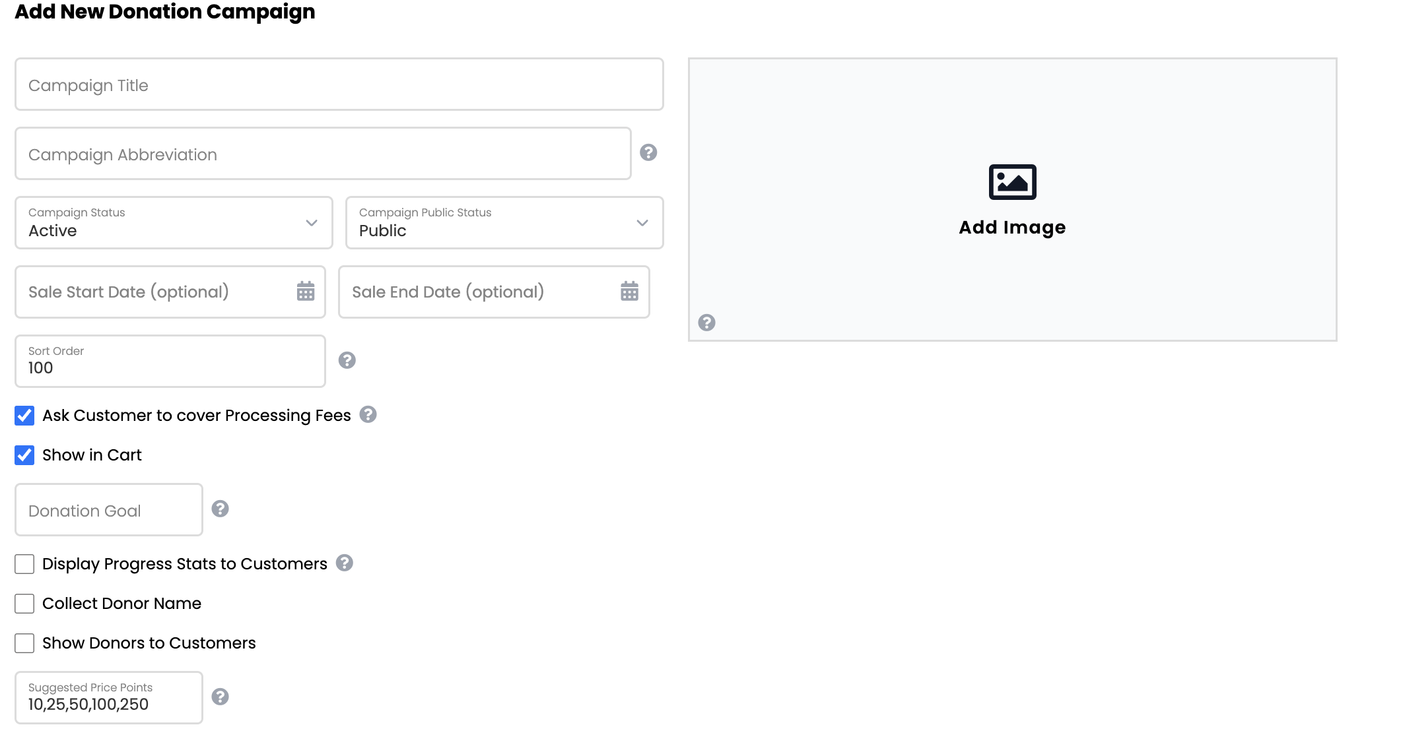The height and width of the screenshot is (731, 1401).
Task: Select the Suggested Price Points field
Action: pos(109,697)
